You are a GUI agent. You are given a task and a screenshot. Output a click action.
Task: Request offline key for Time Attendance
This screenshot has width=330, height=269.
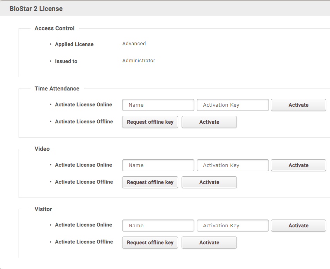[150, 122]
